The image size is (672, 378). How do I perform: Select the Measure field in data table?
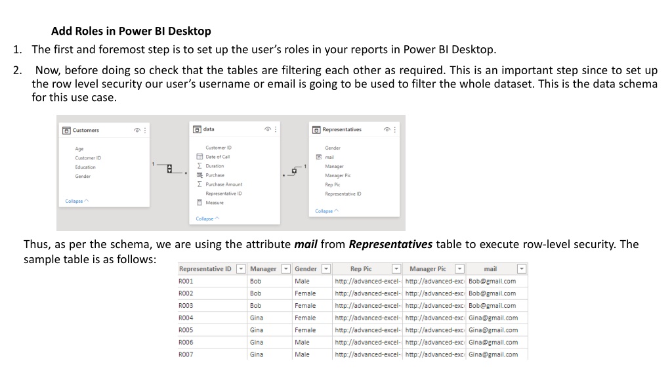pyautogui.click(x=215, y=203)
